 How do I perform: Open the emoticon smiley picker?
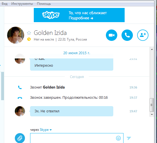tap(118, 138)
